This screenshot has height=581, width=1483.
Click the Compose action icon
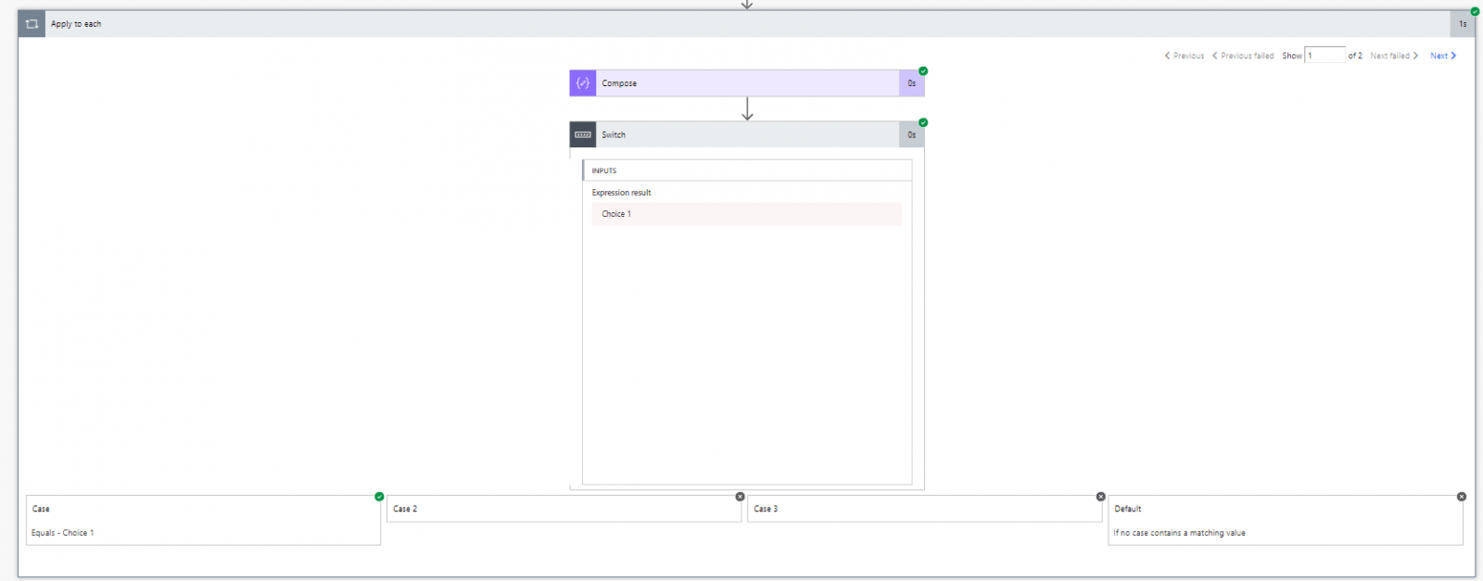(x=583, y=83)
